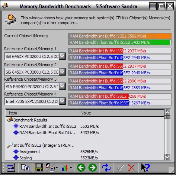This screenshot has width=176, height=175.
Task: Click the orange Int Buff'd 5502 MB/s bar
Action: point(120,36)
